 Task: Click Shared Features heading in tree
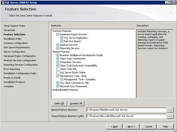click(x=61, y=52)
